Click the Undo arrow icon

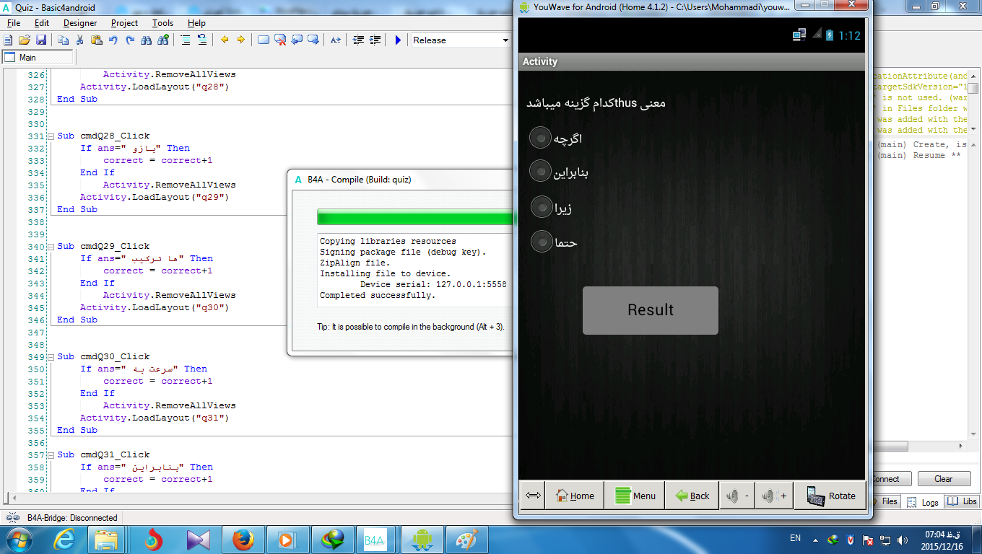click(x=113, y=40)
